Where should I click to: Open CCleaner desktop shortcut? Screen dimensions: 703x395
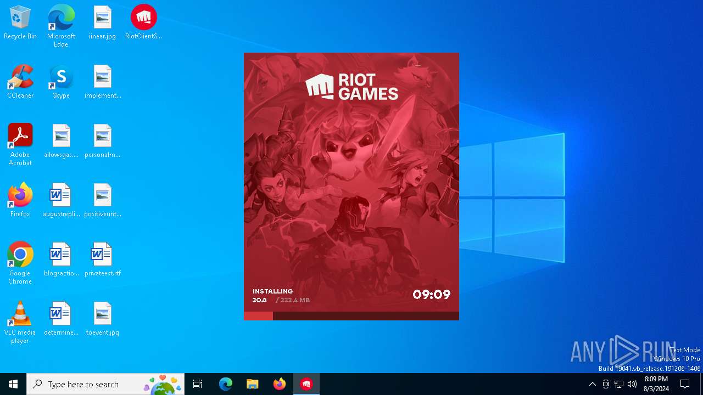[20, 82]
